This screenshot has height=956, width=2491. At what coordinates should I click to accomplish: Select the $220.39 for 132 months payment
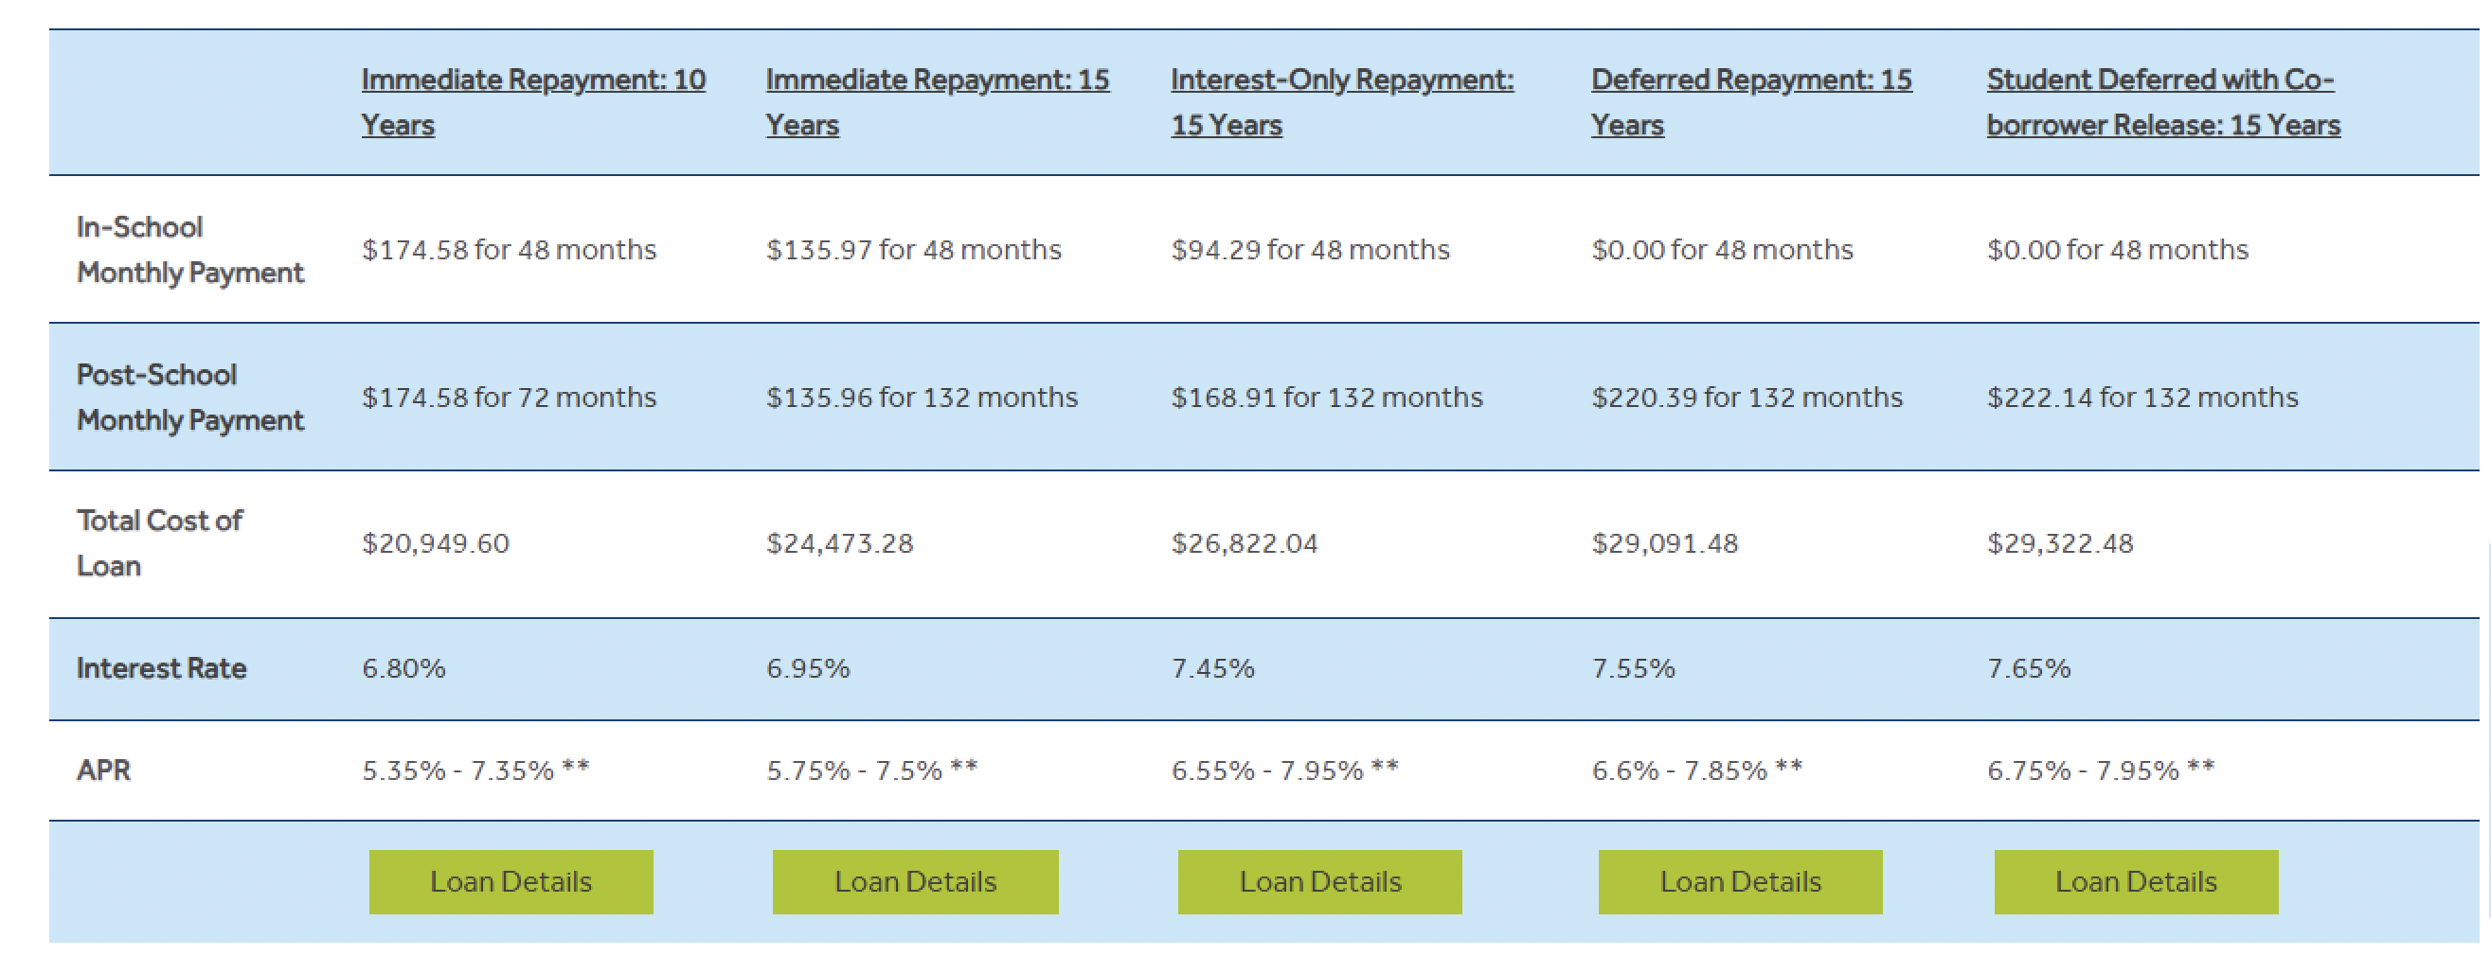[x=1747, y=398]
